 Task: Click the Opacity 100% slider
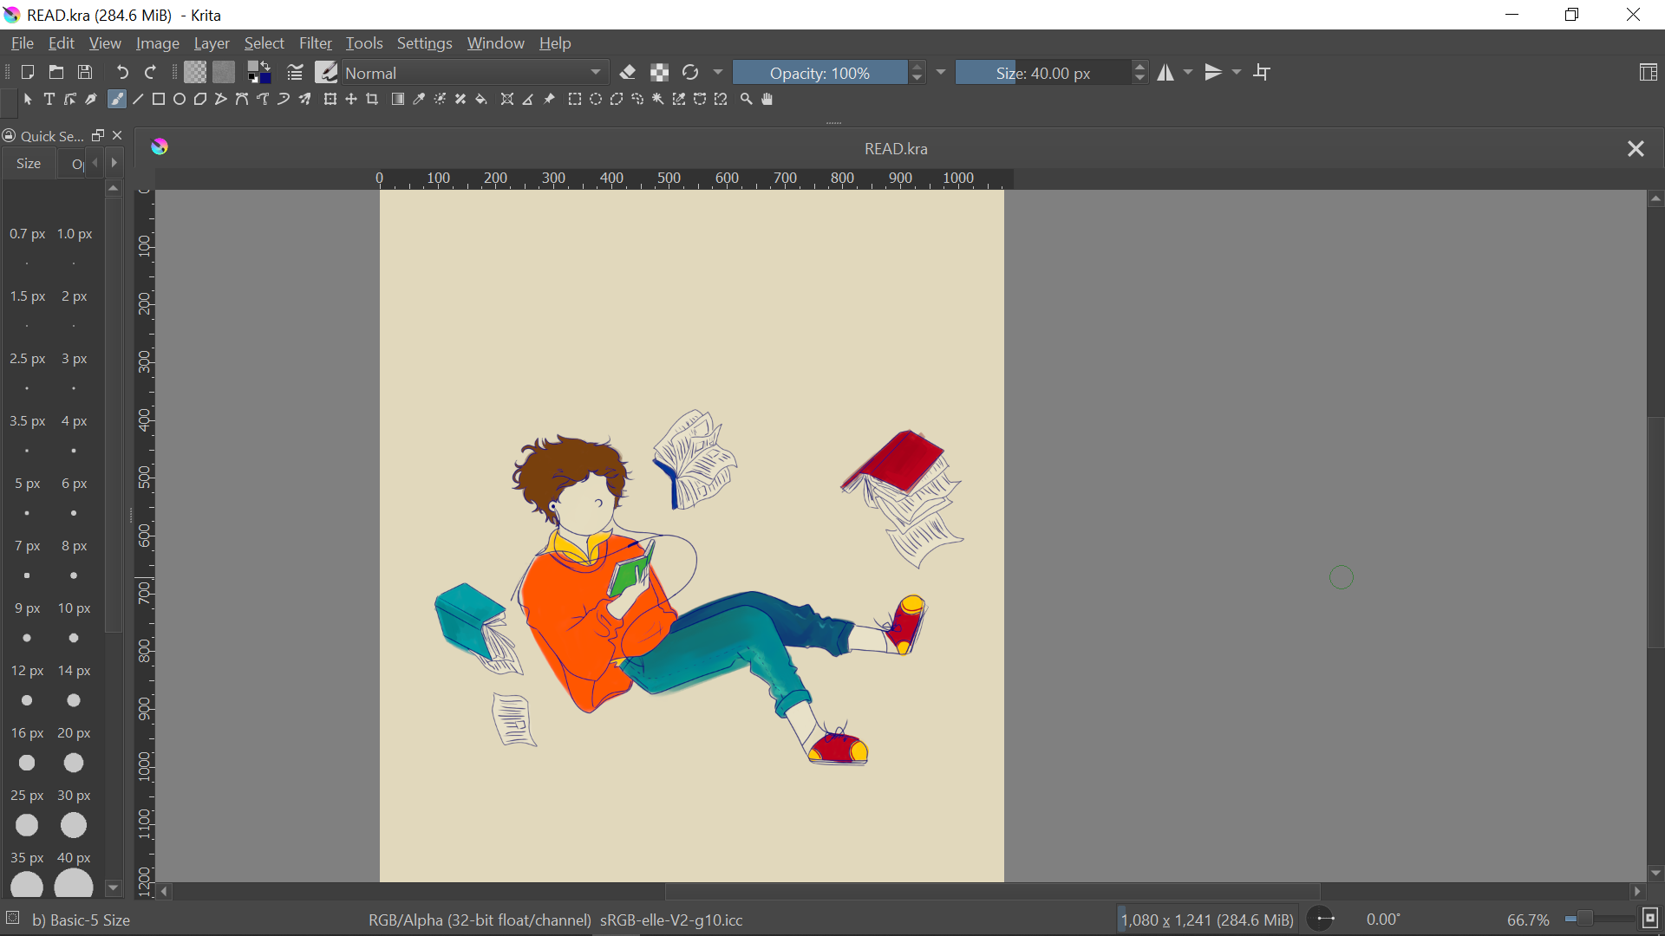click(819, 73)
